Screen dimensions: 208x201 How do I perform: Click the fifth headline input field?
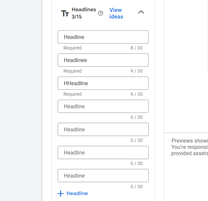click(x=103, y=129)
